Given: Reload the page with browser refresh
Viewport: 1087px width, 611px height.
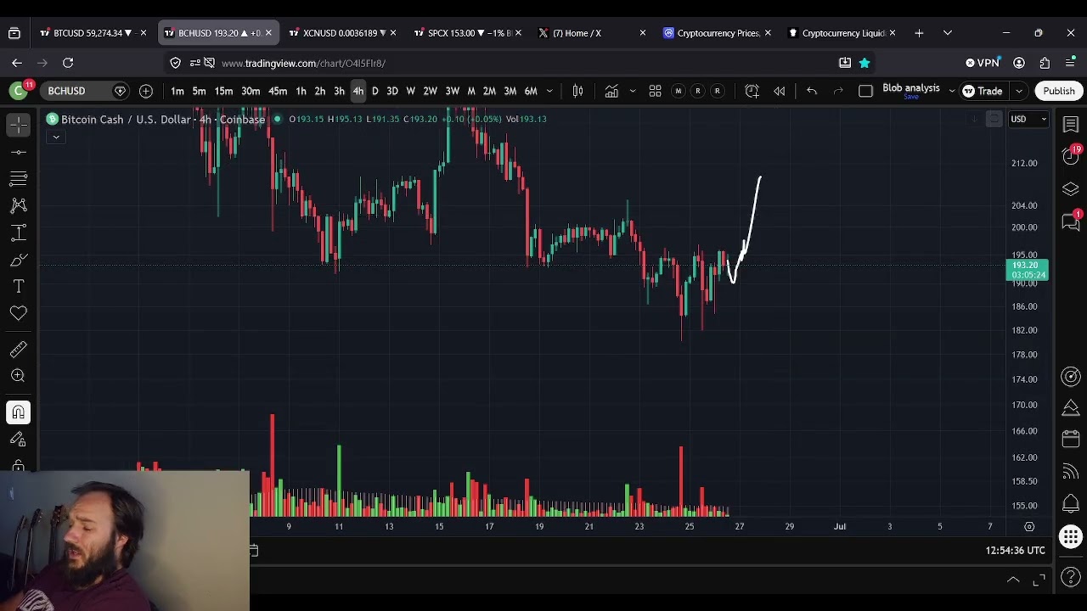Looking at the screenshot, I should [68, 63].
